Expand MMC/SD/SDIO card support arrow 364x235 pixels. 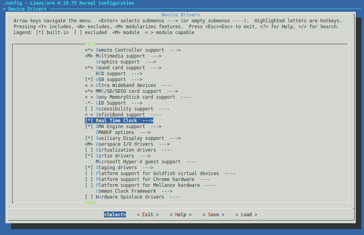pyautogui.click(x=172, y=91)
